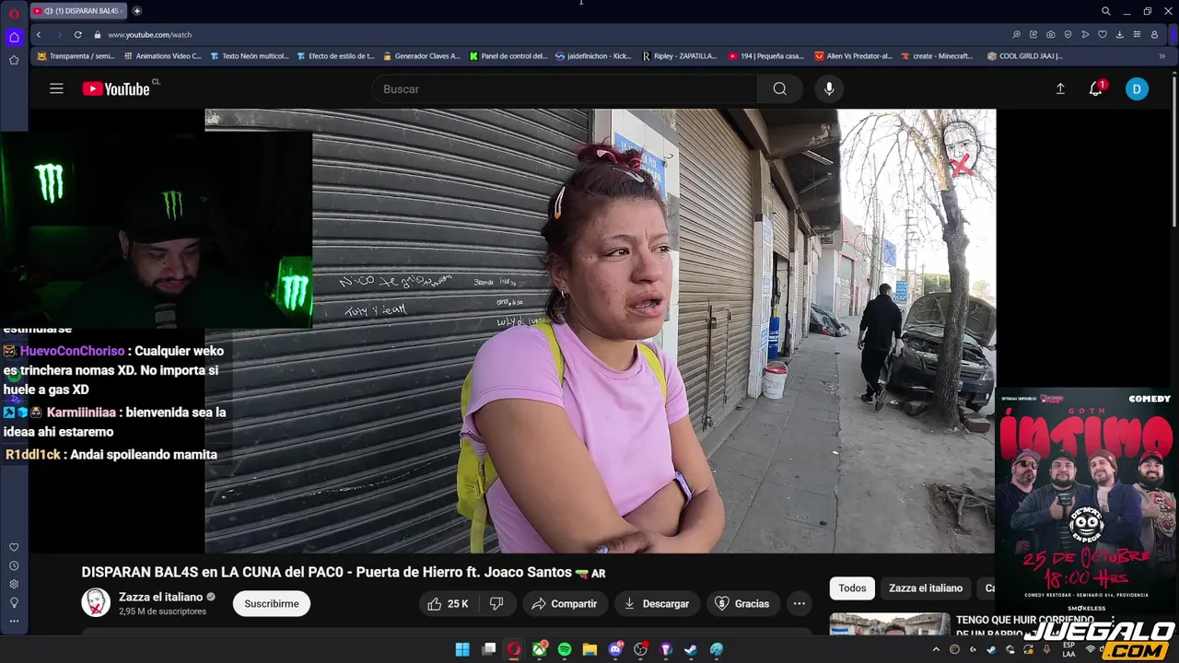Open Steam from taskbar

[x=691, y=649]
